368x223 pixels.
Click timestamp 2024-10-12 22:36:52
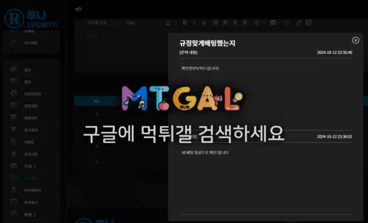[x=334, y=137]
